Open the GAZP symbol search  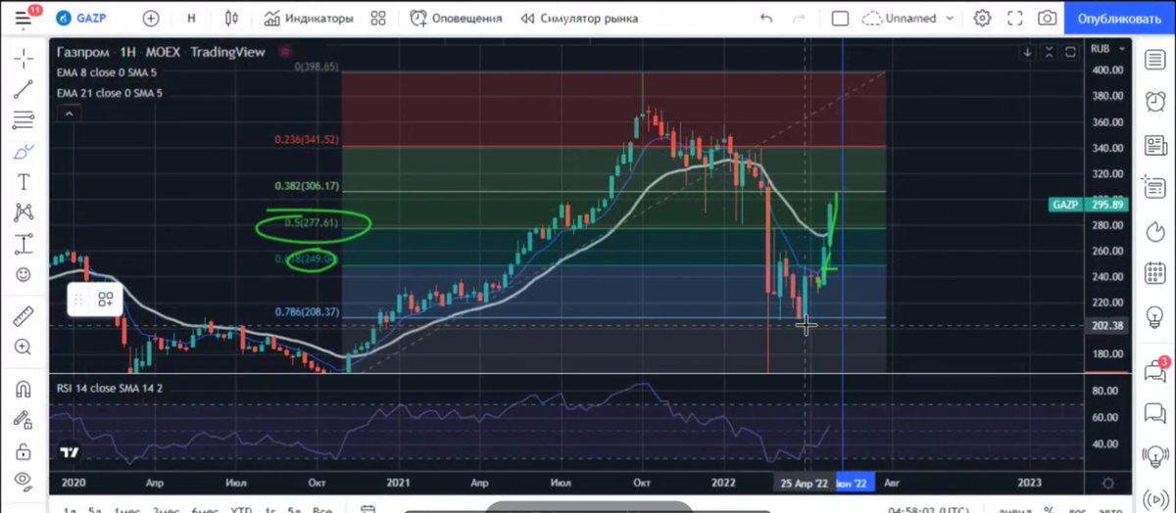(82, 18)
